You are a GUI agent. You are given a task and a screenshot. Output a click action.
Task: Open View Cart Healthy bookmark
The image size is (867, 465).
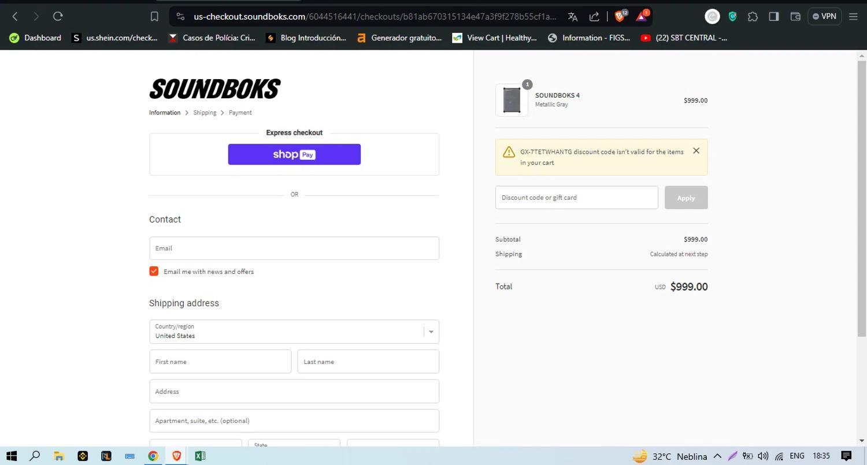tap(495, 38)
